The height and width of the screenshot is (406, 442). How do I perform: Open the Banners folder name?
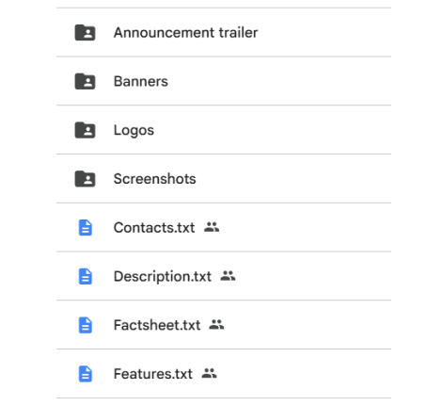click(141, 81)
